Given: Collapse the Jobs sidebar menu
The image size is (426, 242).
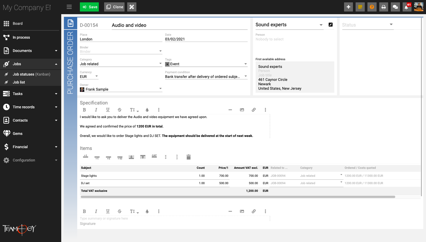Looking at the screenshot, I should (x=30, y=64).
